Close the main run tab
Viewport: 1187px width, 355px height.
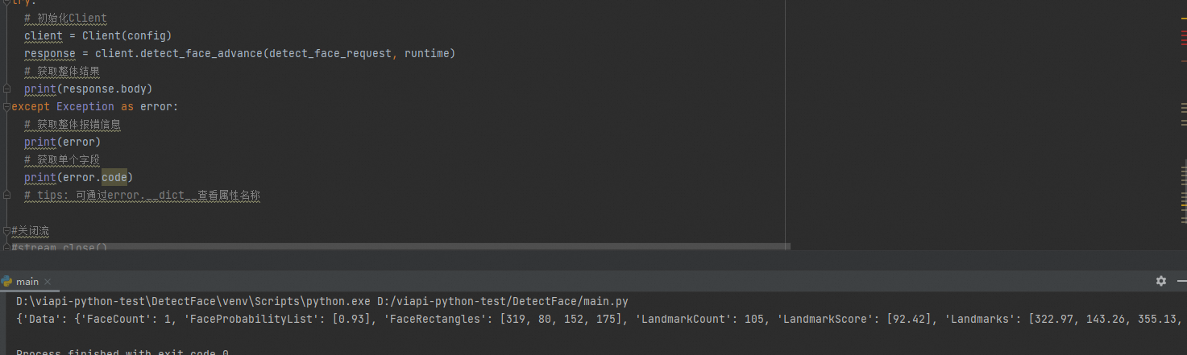coord(47,282)
